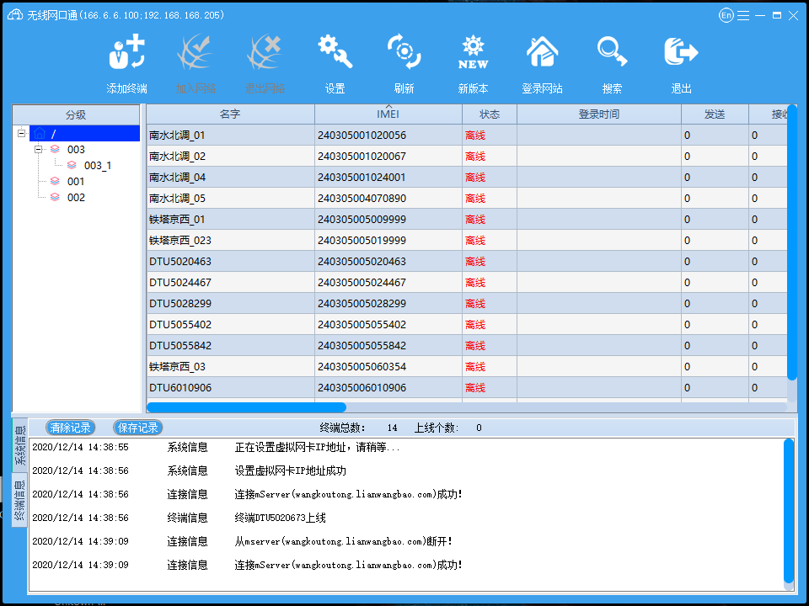Select row DTU5055842 name cell
This screenshot has width=809, height=606.
click(x=230, y=346)
